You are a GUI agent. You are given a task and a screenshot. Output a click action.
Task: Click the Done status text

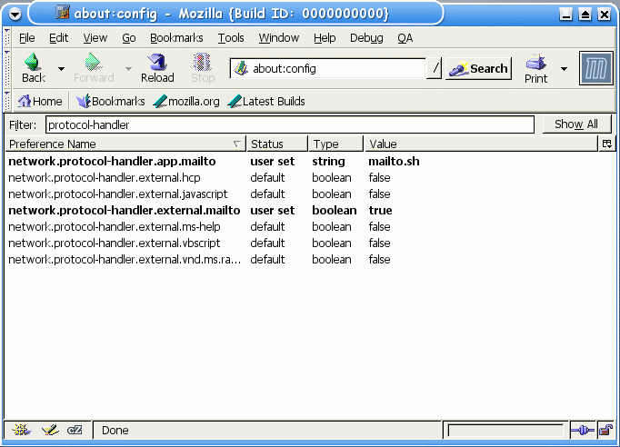pyautogui.click(x=115, y=431)
